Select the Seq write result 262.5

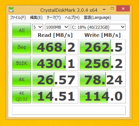pyautogui.click(x=103, y=47)
